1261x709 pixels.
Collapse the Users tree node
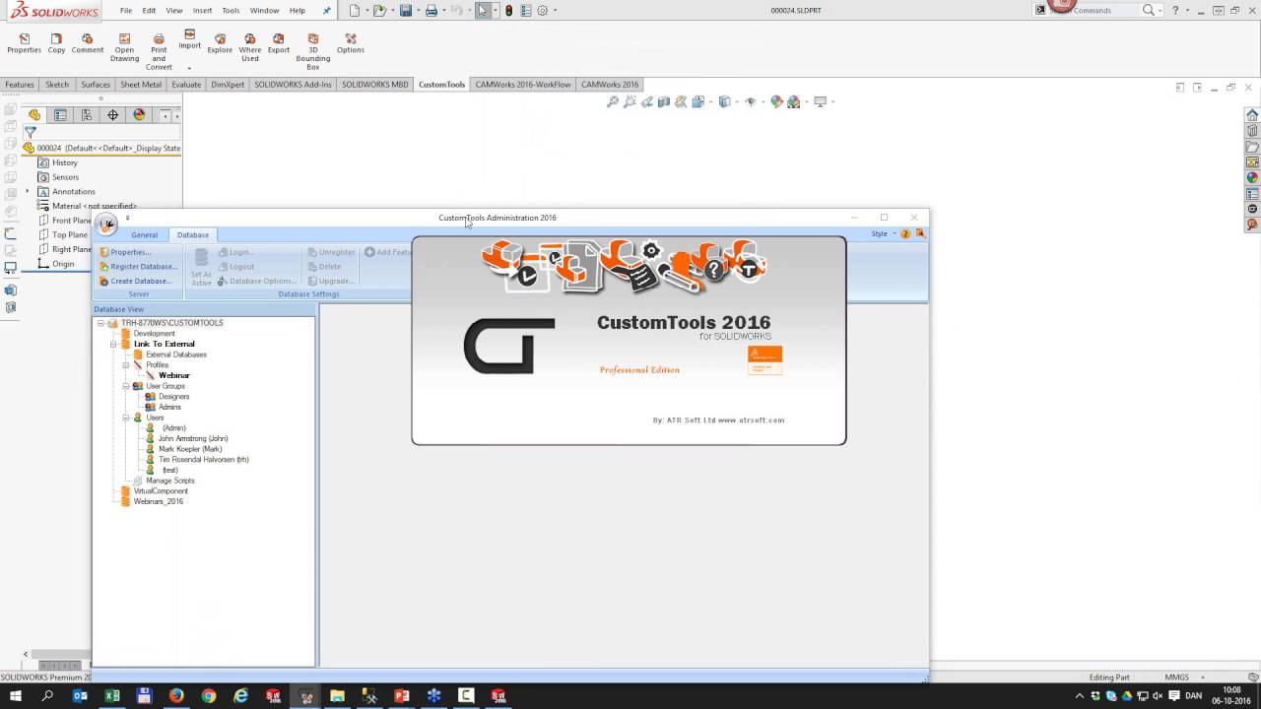tap(126, 418)
